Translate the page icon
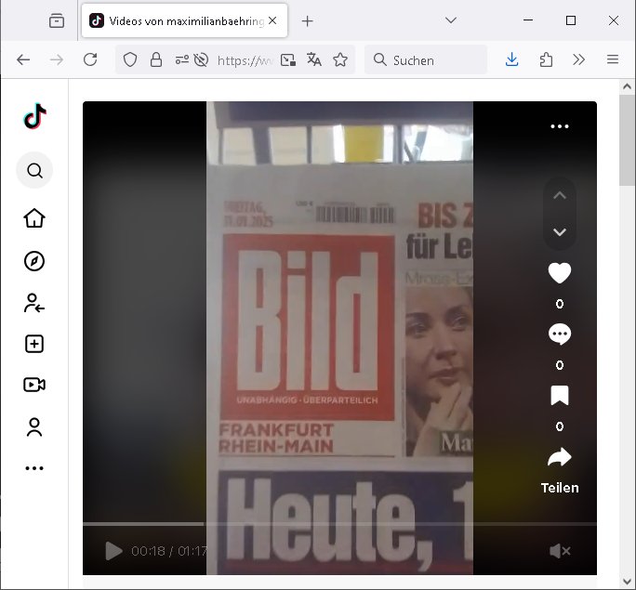 pyautogui.click(x=314, y=59)
